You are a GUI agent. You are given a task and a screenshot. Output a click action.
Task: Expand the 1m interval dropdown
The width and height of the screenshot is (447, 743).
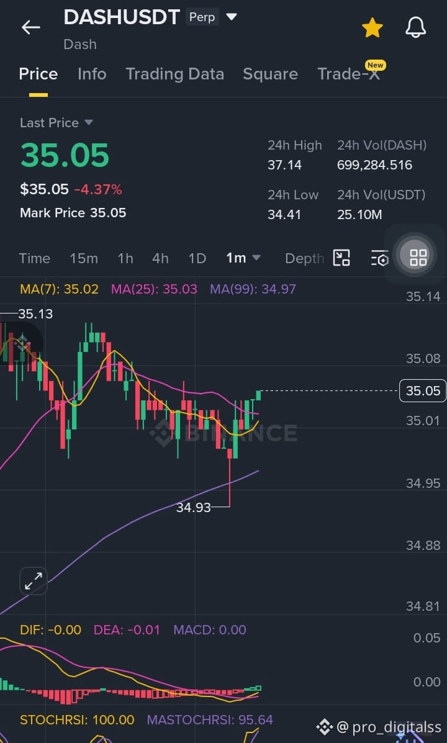click(x=243, y=258)
